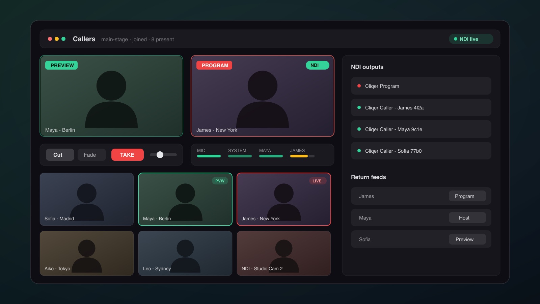Click the yellow minimize window dot
Screen dimensions: 540x304
pos(57,39)
